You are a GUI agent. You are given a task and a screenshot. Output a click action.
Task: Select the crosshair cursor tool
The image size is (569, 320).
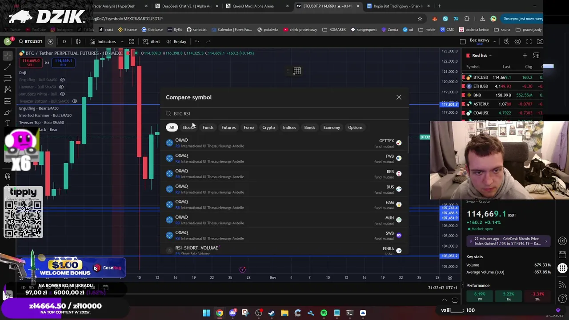[8, 56]
